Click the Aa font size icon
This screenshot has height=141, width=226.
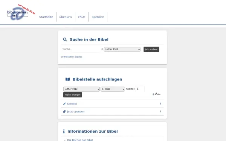point(157,94)
